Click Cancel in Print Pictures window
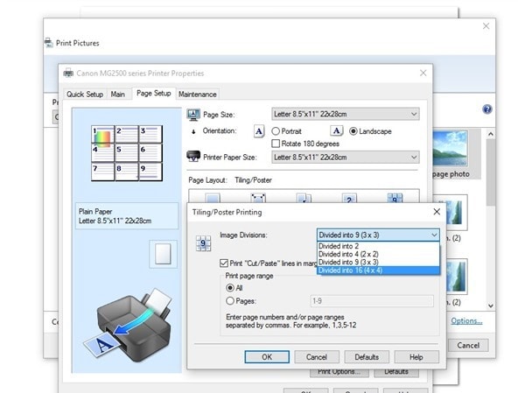525x393 pixels. pyautogui.click(x=468, y=346)
